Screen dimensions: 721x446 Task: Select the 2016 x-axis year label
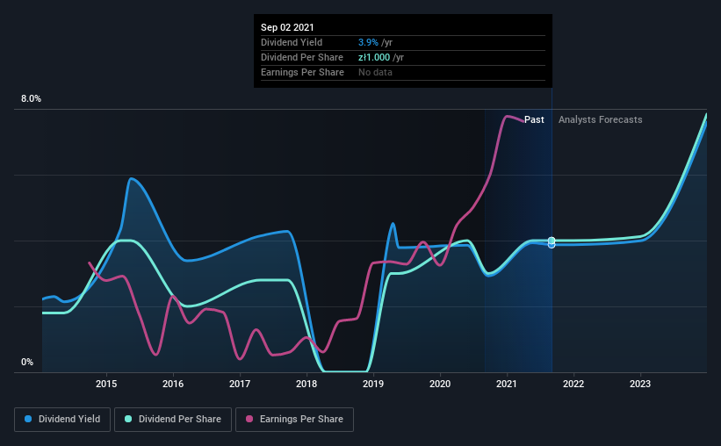click(173, 384)
